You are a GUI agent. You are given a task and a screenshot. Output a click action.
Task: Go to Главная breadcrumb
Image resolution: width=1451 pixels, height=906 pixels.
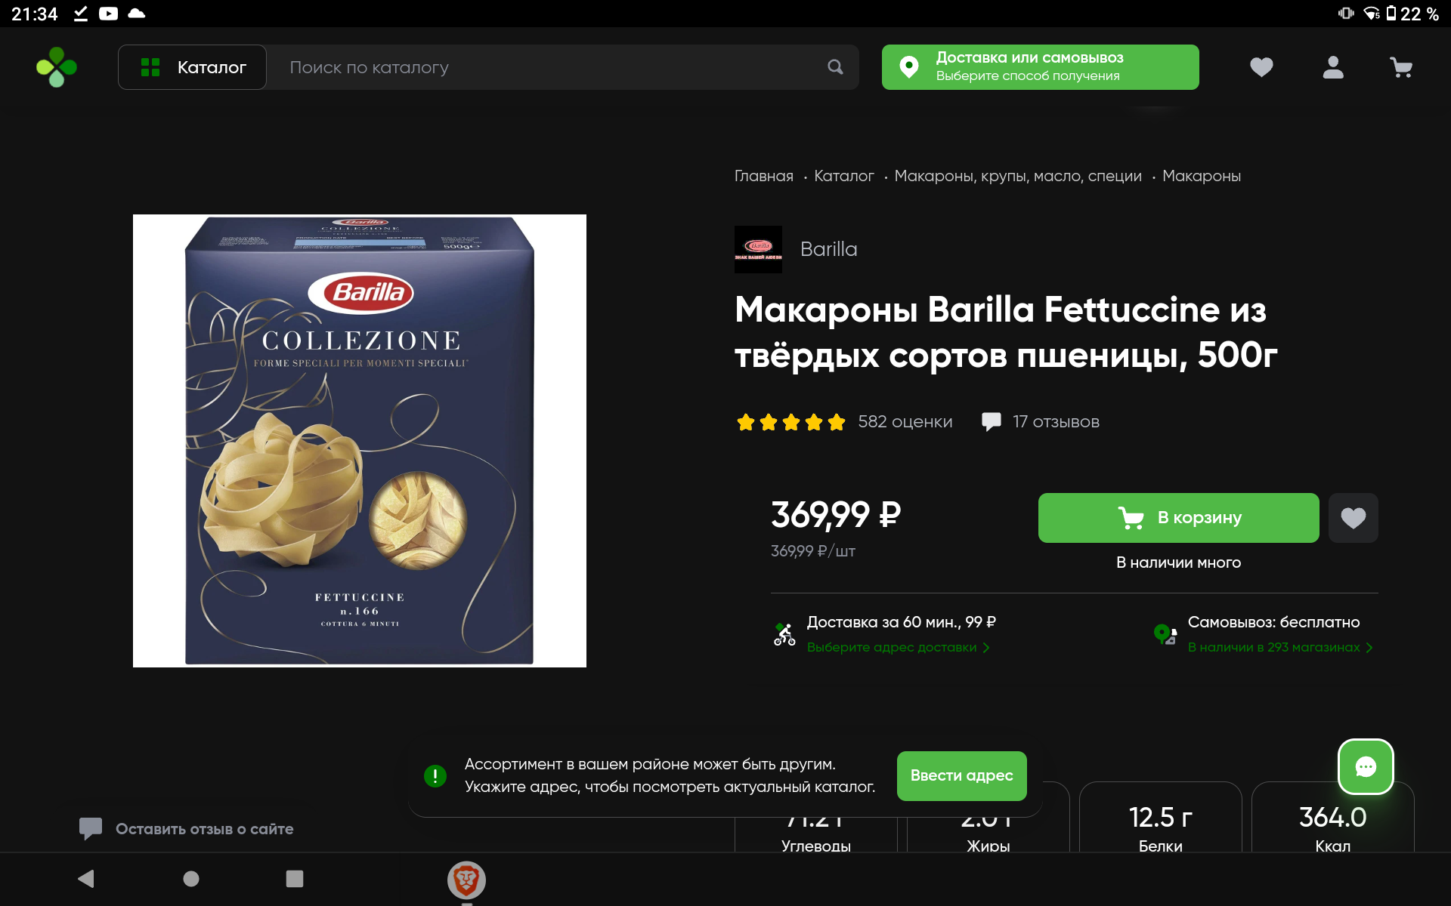pos(763,176)
